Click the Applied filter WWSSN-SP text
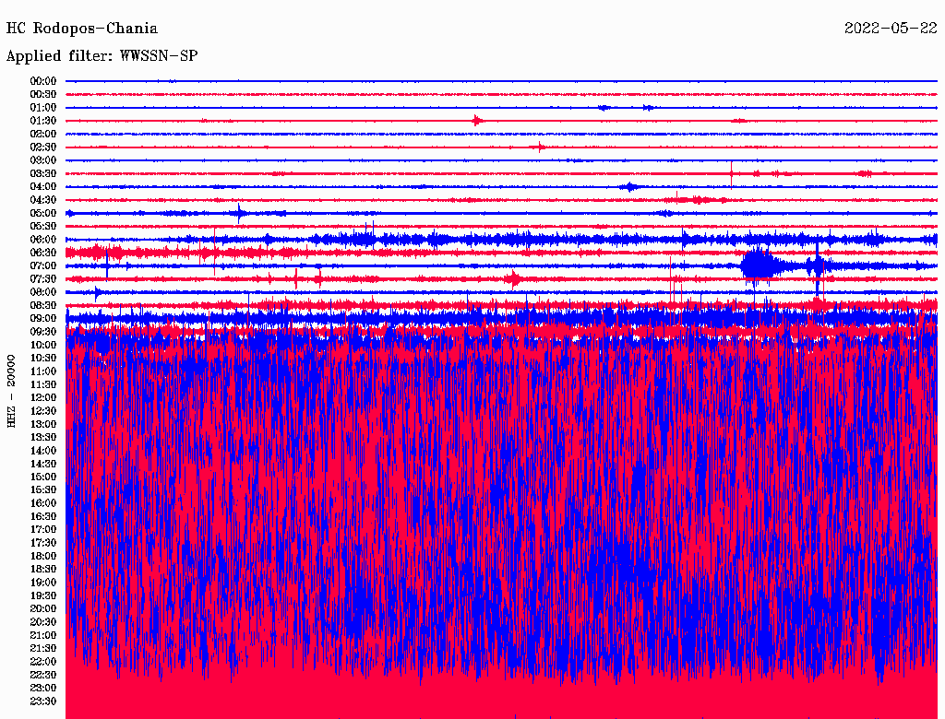Image resolution: width=945 pixels, height=719 pixels. [x=102, y=56]
